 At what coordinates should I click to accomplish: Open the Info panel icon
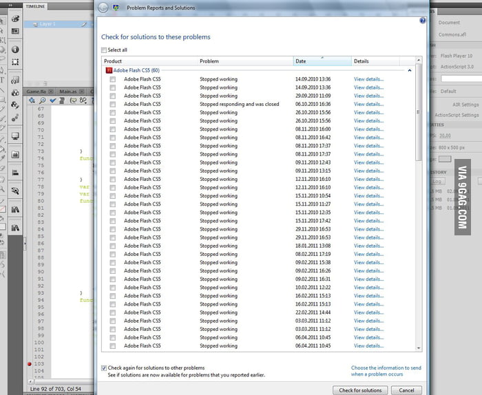click(x=16, y=50)
